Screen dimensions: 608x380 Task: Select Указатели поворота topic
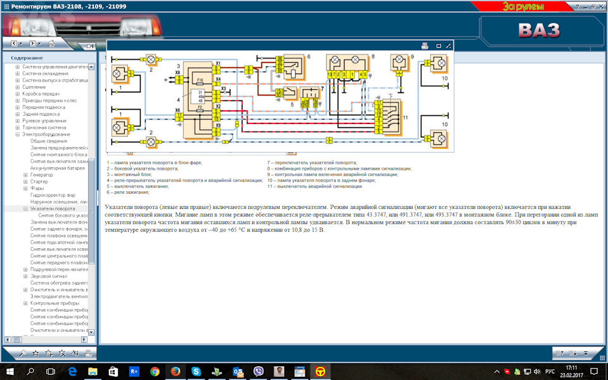pyautogui.click(x=53, y=208)
